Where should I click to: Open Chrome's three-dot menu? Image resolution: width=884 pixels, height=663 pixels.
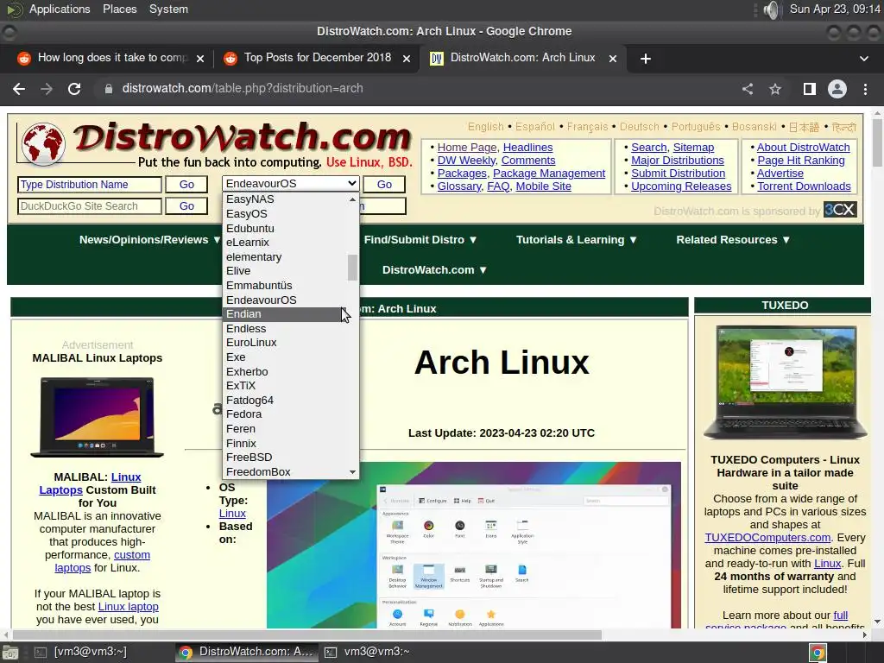865,89
